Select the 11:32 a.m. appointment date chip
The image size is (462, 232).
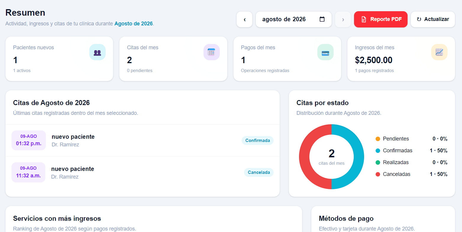pos(28,172)
